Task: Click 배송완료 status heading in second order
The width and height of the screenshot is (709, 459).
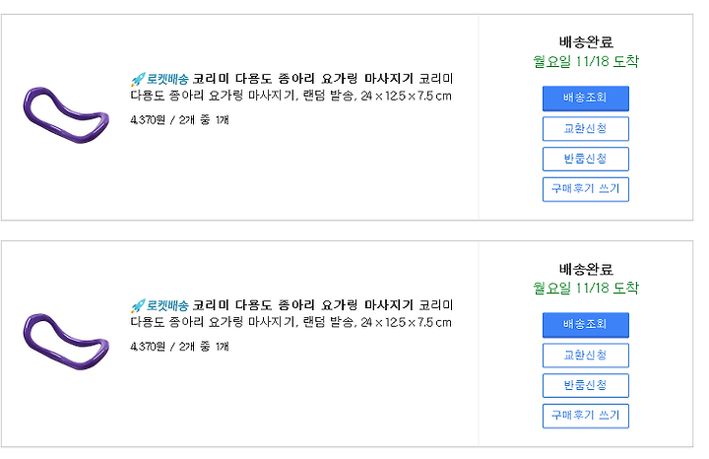Action: 586,269
